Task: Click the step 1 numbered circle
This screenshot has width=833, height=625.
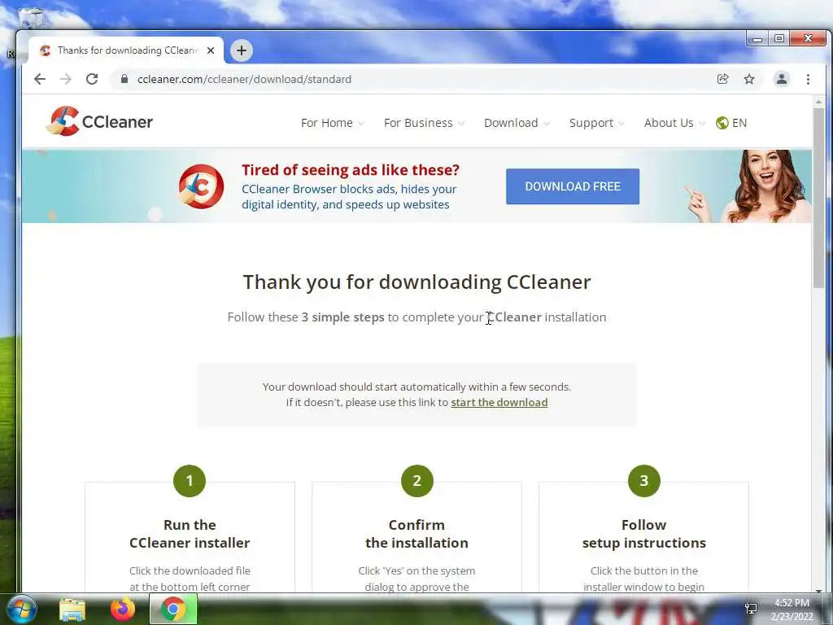Action: 190,481
